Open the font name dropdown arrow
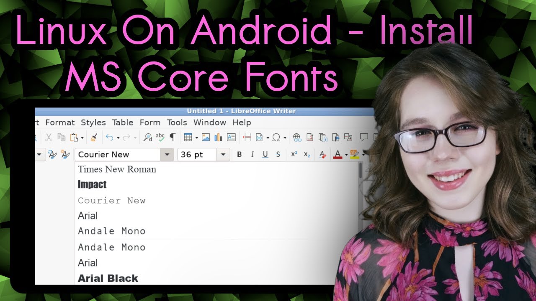Screen dimensions: 536x301 pyautogui.click(x=167, y=155)
